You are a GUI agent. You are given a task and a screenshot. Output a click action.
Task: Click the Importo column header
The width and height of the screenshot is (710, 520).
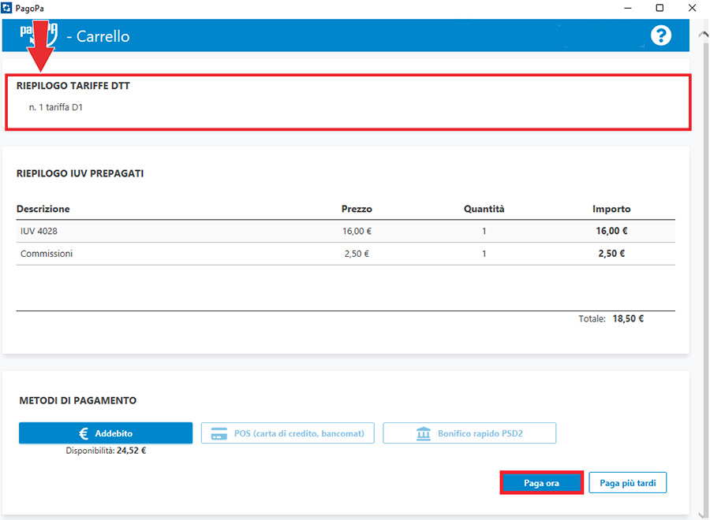coord(611,209)
